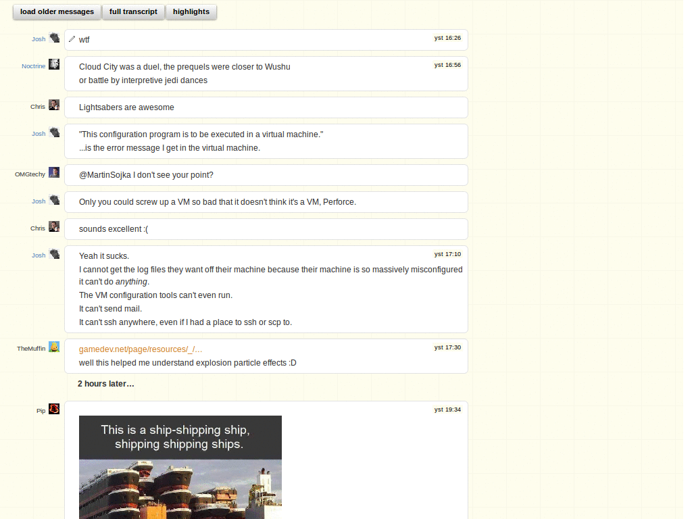692x519 pixels.
Task: Click the 'explosion particle effects :D' message
Action: pyautogui.click(x=188, y=363)
